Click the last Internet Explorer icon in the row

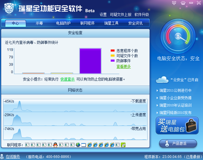(112, 145)
